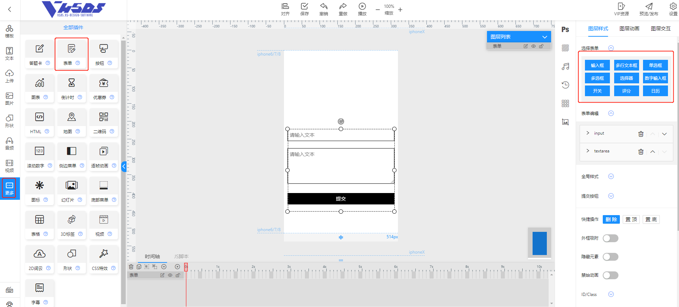This screenshot has width=679, height=307.
Task: Select the 表单 form plugin
Action: 72,54
